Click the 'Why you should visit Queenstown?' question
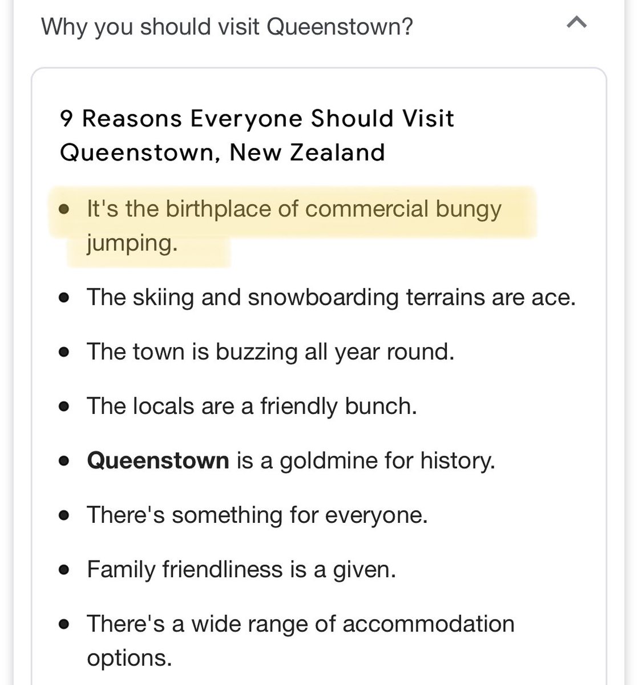638x685 pixels. [227, 26]
